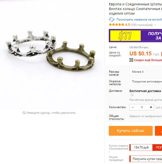Select the Покрытие антикварное metal color option
Viewport: 162px width, 164px height.
[x=146, y=81]
